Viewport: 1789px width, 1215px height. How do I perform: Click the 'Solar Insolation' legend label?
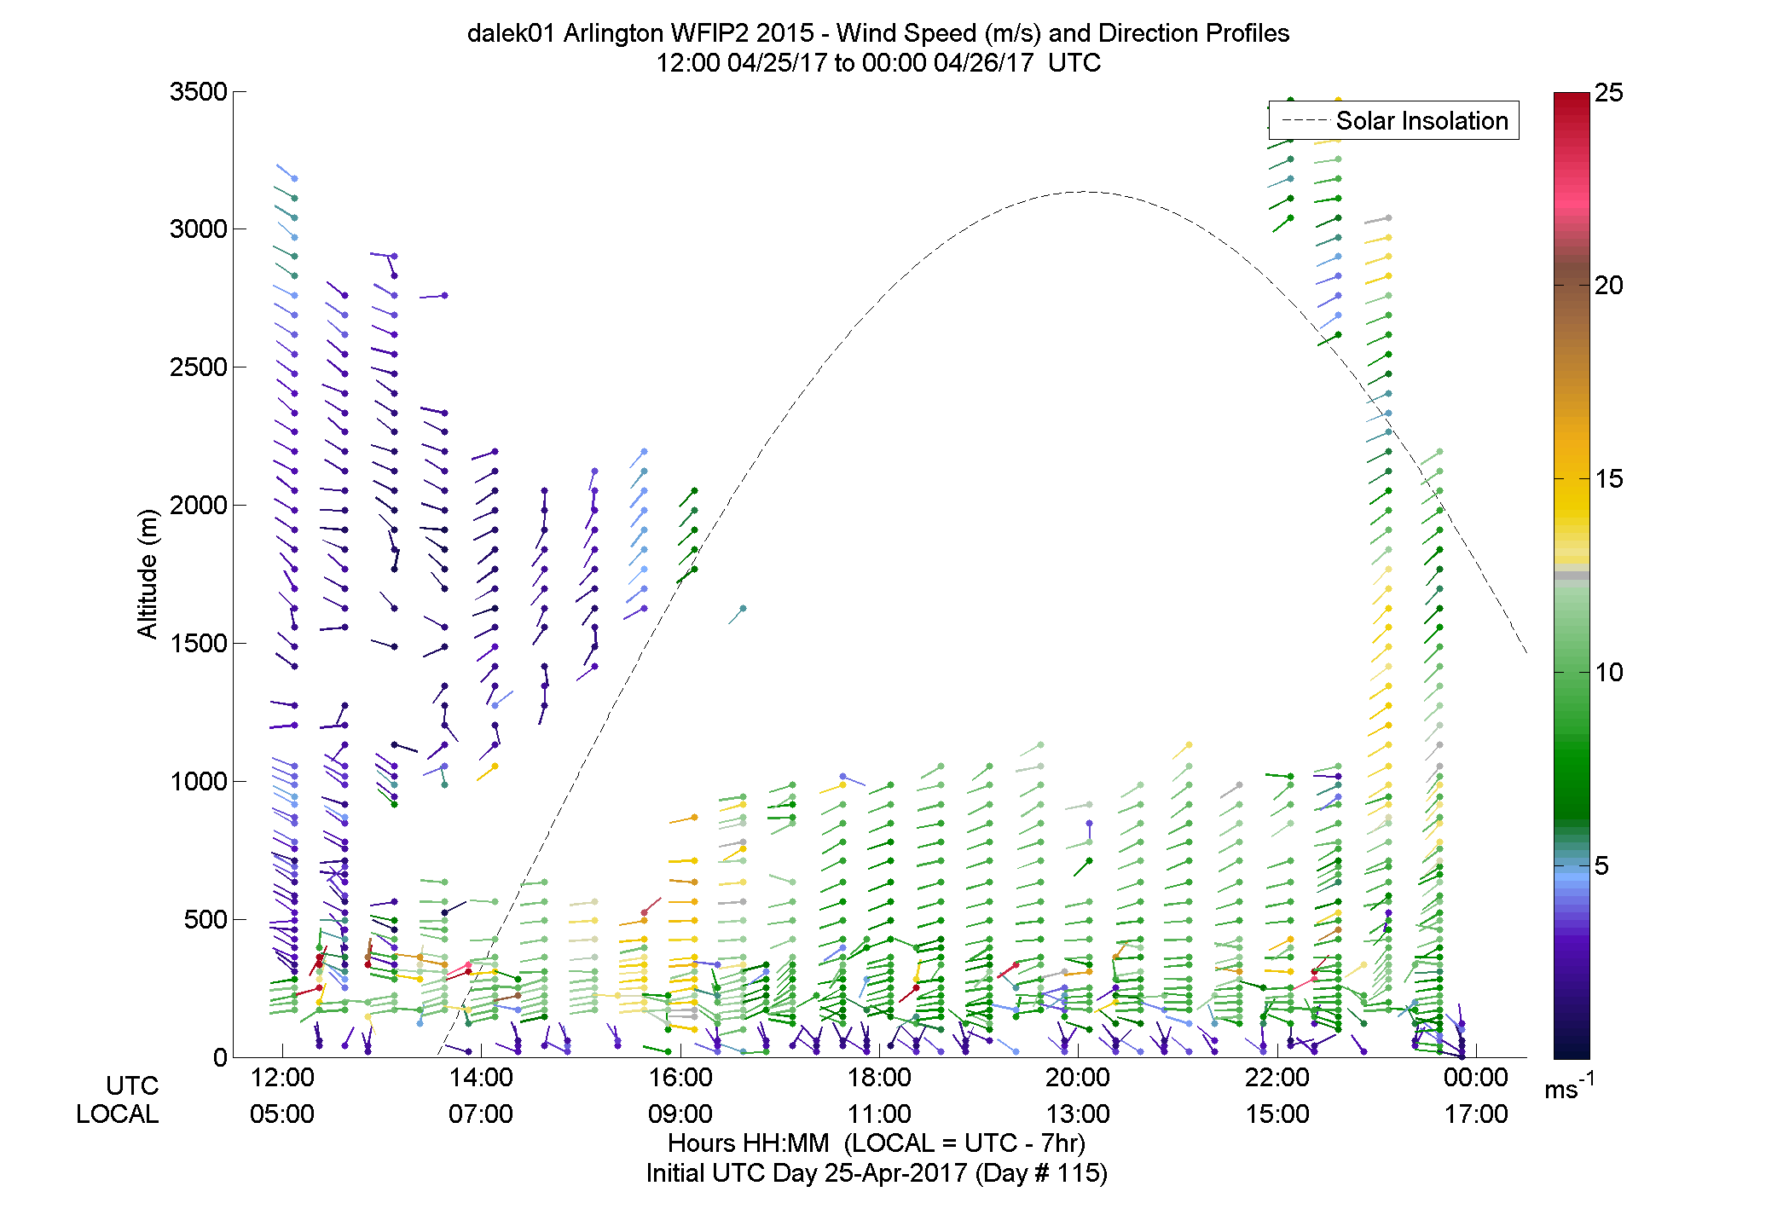tap(1421, 121)
